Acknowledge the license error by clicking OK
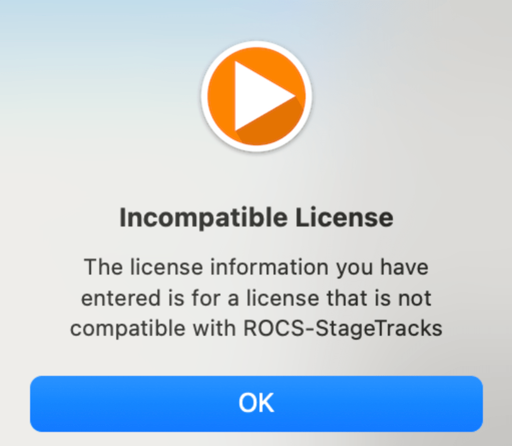The image size is (512, 446). coord(257,404)
